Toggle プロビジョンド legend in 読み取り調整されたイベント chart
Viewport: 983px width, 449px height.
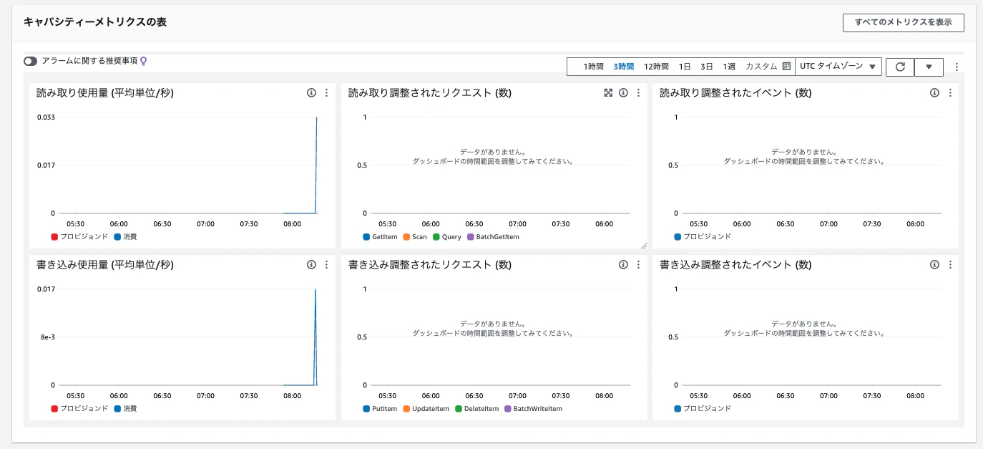[703, 236]
